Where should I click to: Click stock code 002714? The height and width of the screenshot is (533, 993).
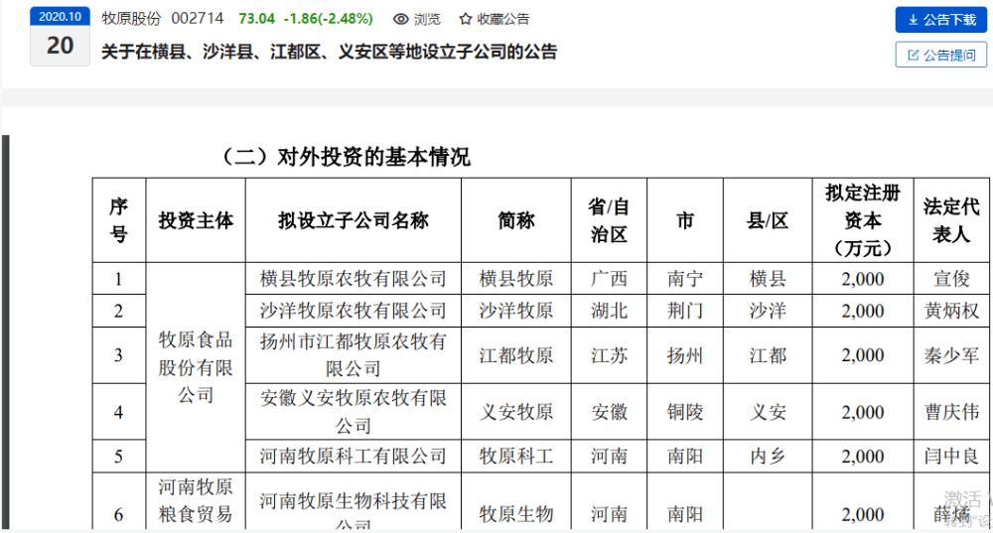[x=198, y=18]
